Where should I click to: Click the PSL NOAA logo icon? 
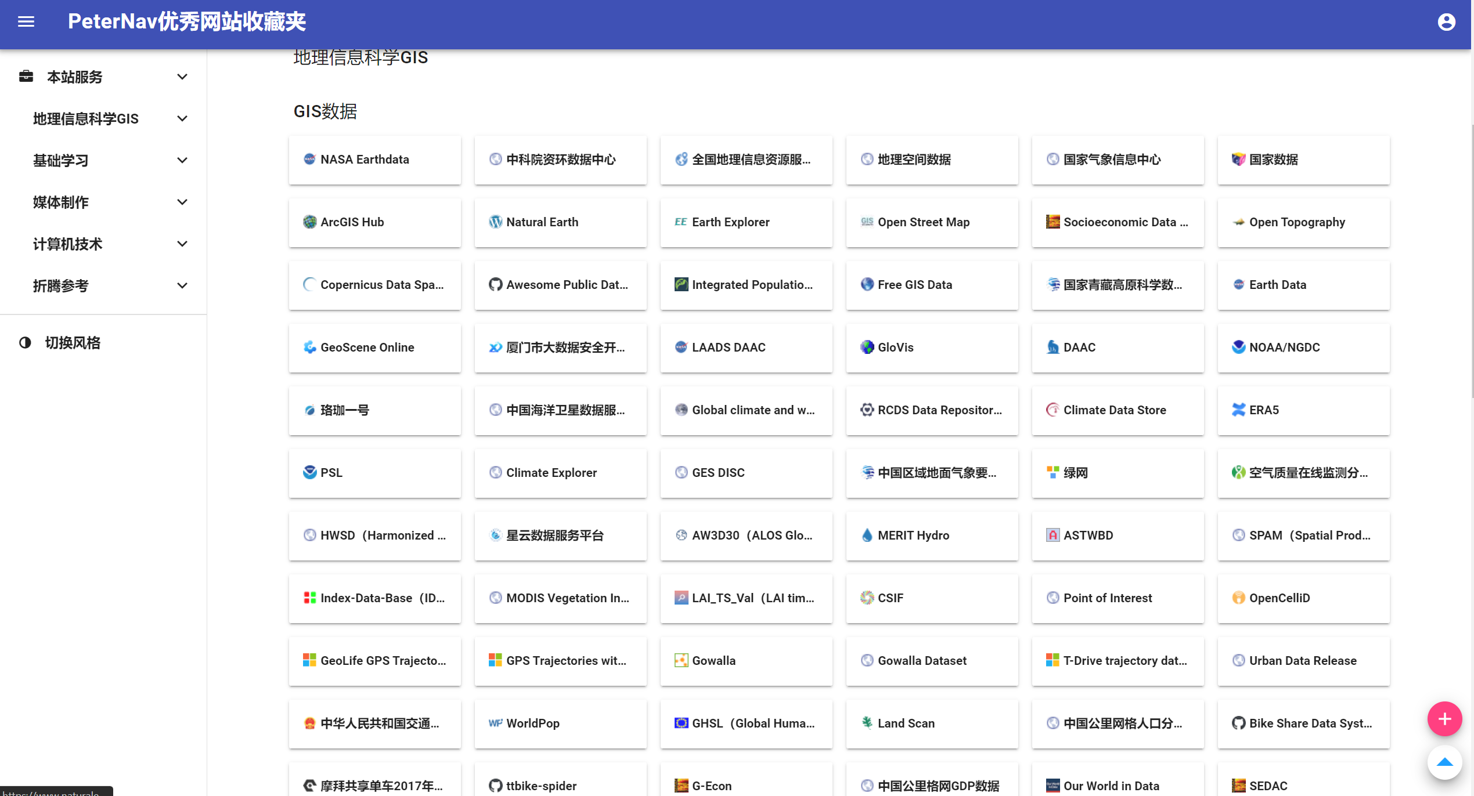tap(309, 472)
